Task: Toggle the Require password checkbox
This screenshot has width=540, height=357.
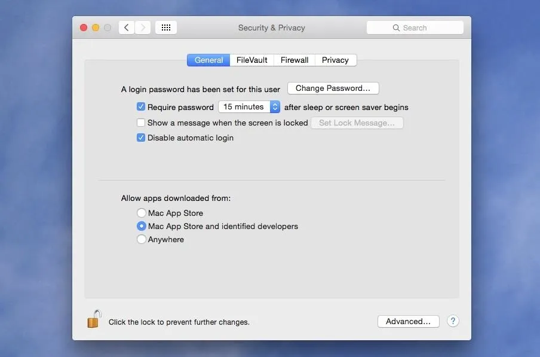Action: click(x=140, y=106)
